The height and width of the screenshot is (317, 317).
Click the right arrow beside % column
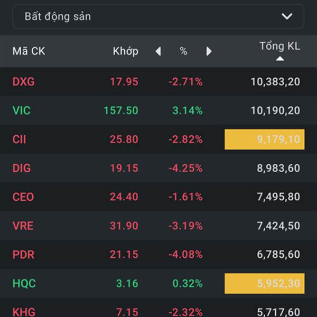coord(209,51)
